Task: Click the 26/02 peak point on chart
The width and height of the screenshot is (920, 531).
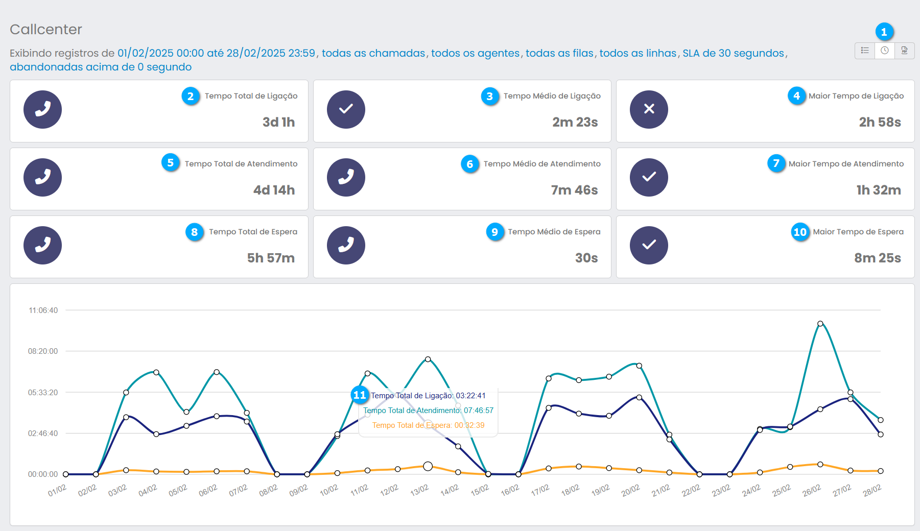Action: click(x=820, y=324)
